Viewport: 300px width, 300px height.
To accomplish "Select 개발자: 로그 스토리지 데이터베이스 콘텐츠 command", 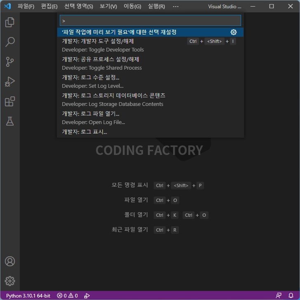I will coord(150,100).
